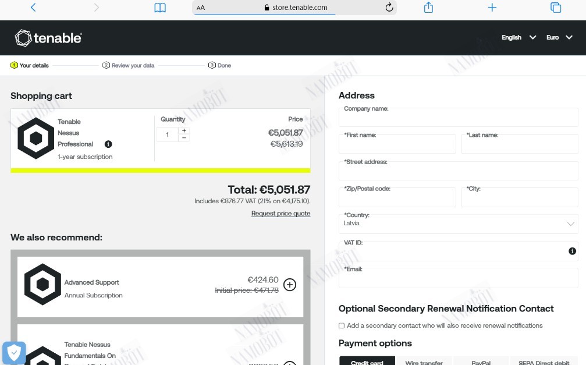This screenshot has height=365, width=586.
Task: Click the info icon next to Nessus Professional
Action: (x=108, y=144)
